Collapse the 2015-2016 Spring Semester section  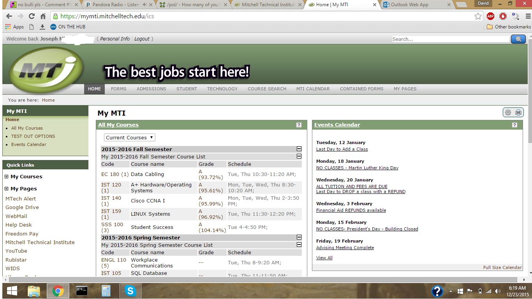click(299, 237)
